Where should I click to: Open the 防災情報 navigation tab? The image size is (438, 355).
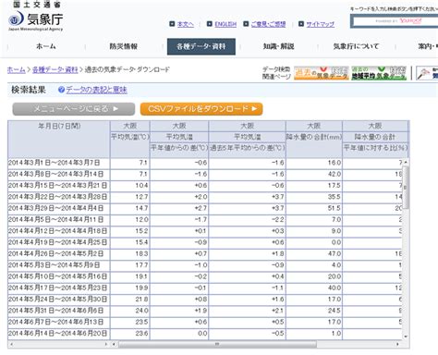pos(124,46)
